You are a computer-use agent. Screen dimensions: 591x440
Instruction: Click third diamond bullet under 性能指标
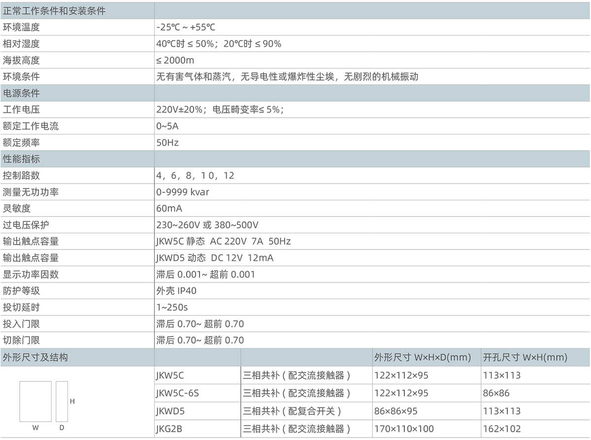[x=152, y=208]
